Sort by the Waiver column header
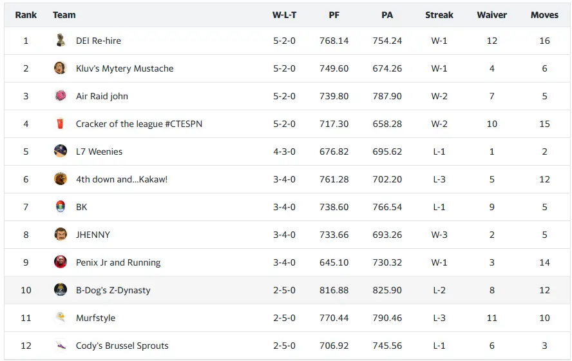The width and height of the screenshot is (572, 361). click(x=492, y=15)
